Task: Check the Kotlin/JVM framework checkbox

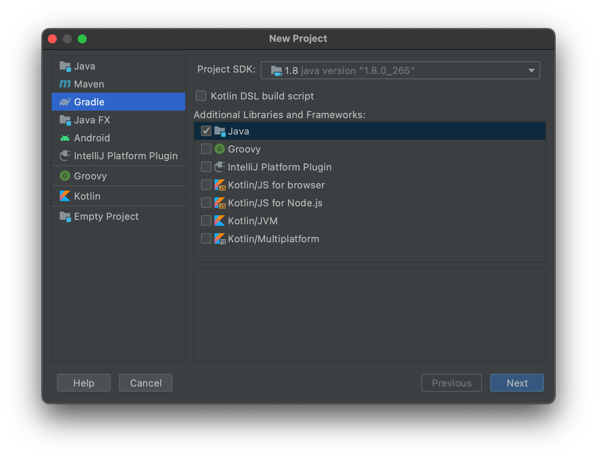Action: [206, 221]
